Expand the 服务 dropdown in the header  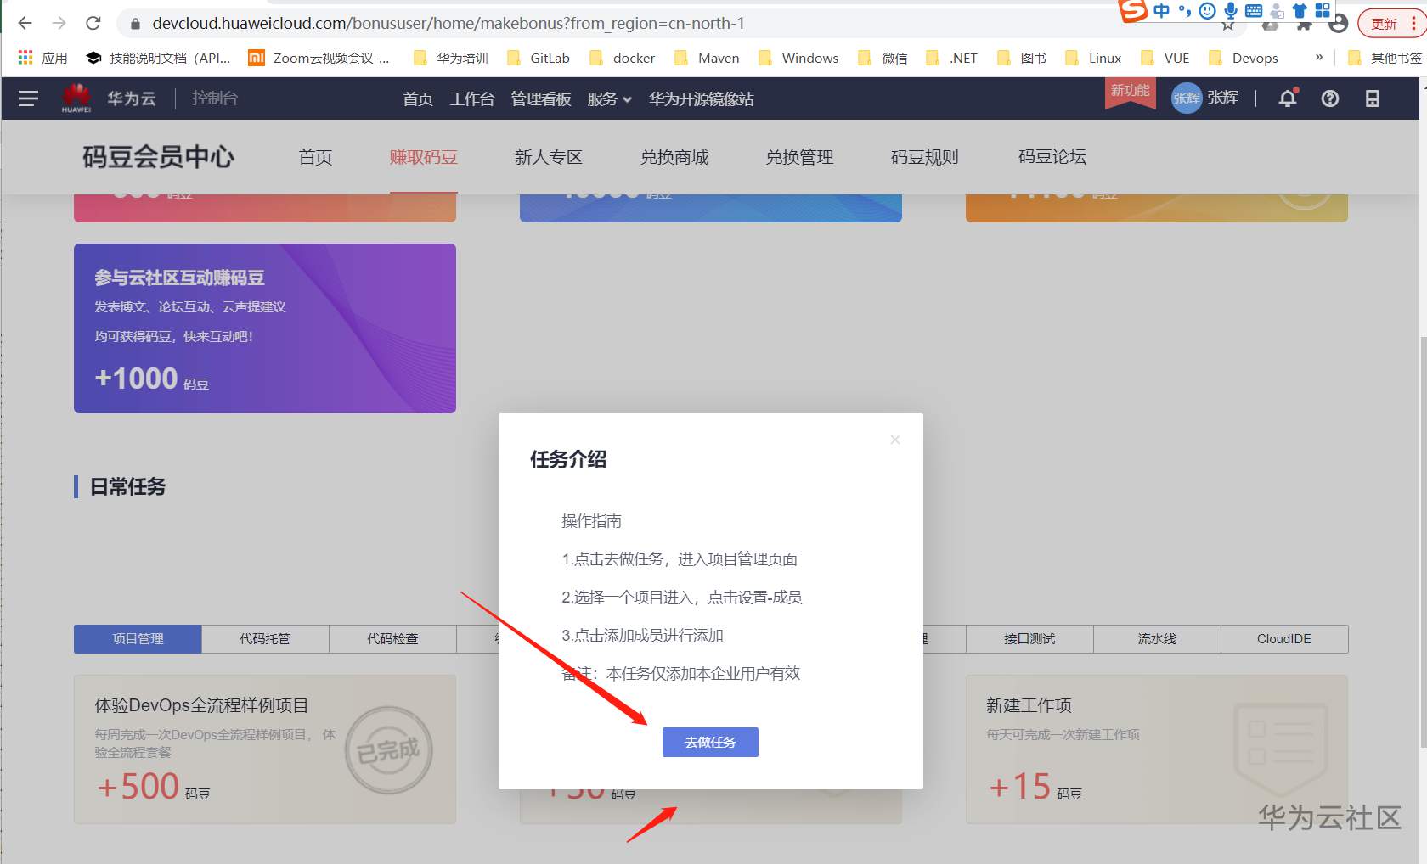coord(610,99)
